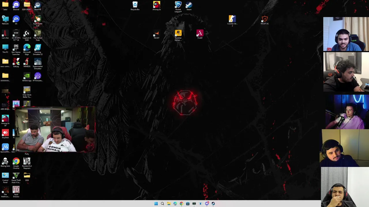The height and width of the screenshot is (207, 369).
Task: Launch ApowerMirror desktop shortcut
Action: coord(5,148)
